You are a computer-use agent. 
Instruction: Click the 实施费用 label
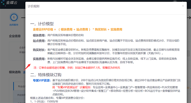click(x=39, y=59)
